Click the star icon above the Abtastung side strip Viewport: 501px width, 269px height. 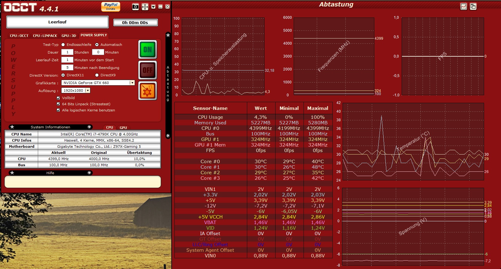pyautogui.click(x=168, y=35)
